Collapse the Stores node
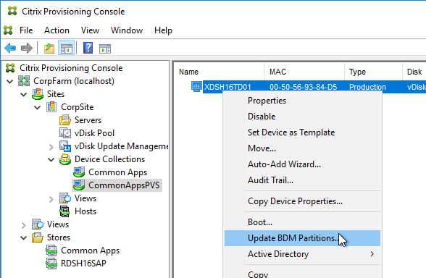 click(24, 237)
